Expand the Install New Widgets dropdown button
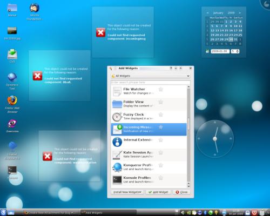Image resolution: width=270 pixels, height=216 pixels. pos(127,192)
